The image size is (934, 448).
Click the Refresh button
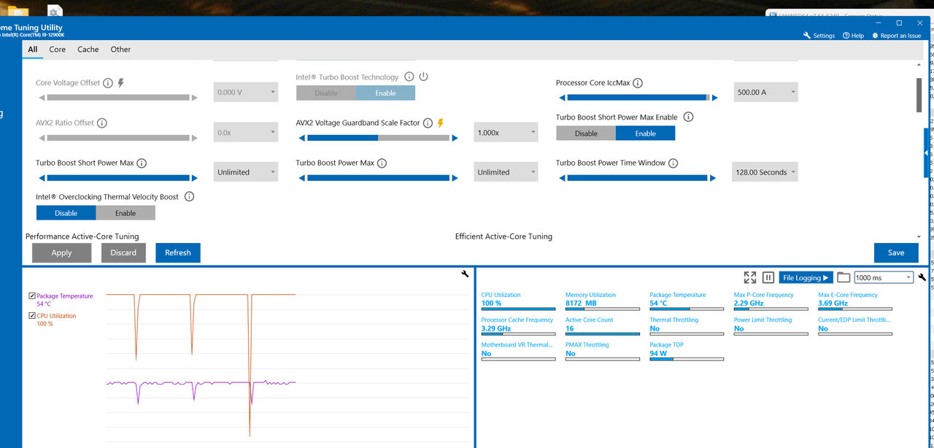pos(177,252)
